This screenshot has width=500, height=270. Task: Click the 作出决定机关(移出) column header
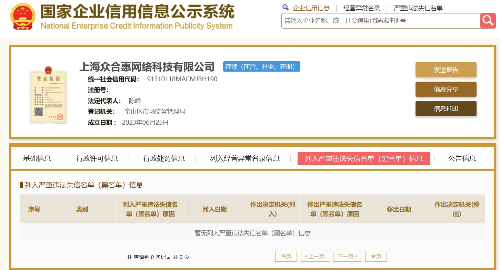coord(457,209)
